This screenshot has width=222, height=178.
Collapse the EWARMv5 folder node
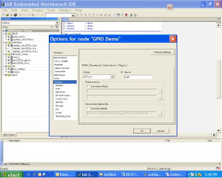click(6, 43)
